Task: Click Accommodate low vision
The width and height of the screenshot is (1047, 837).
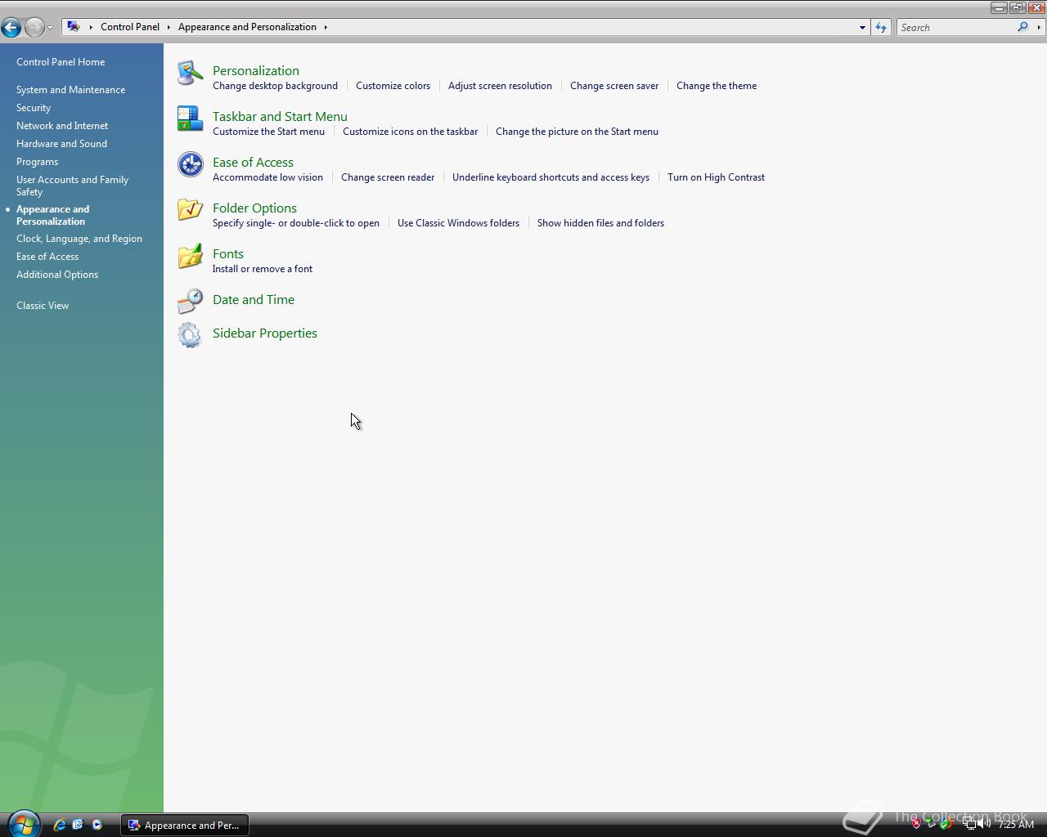Action: (x=267, y=177)
